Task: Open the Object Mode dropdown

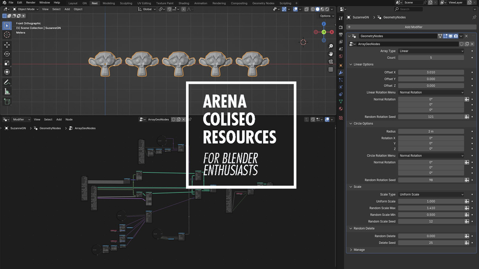Action: [26, 9]
